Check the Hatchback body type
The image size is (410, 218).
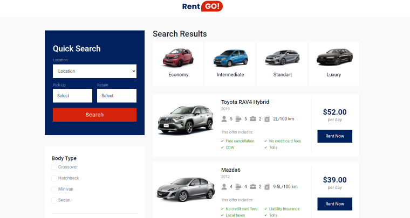(x=54, y=178)
